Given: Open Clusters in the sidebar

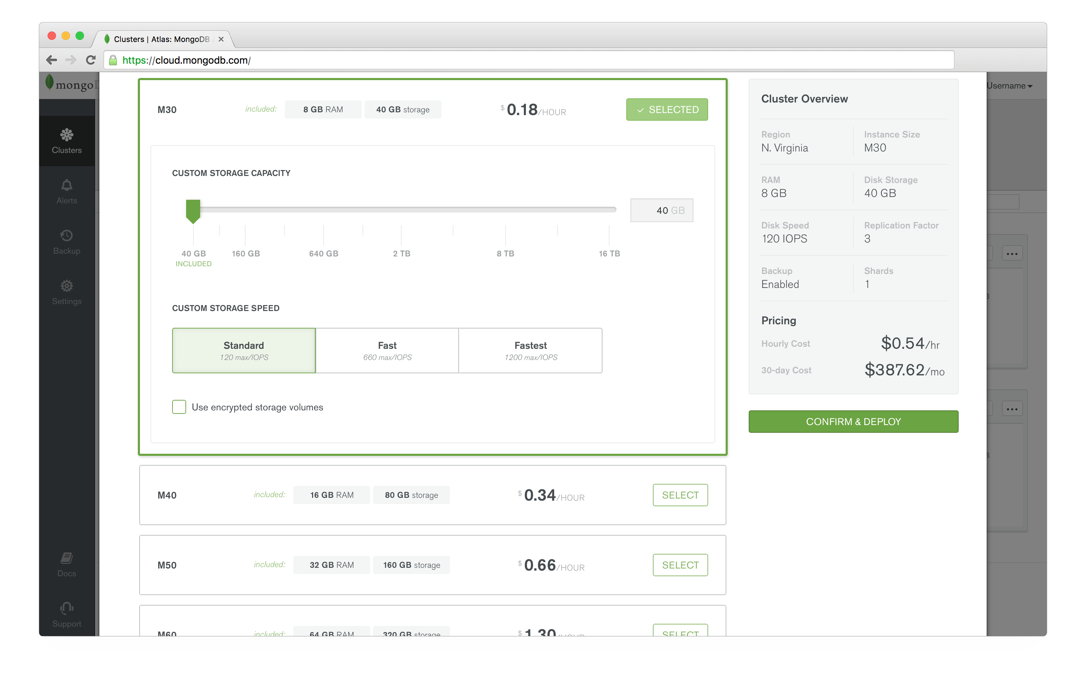Looking at the screenshot, I should point(66,141).
